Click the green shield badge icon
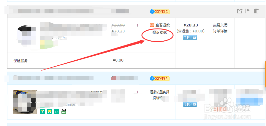 50,111
